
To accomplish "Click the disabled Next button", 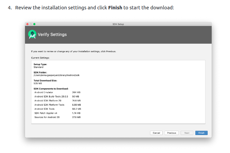I will point(187,133).
